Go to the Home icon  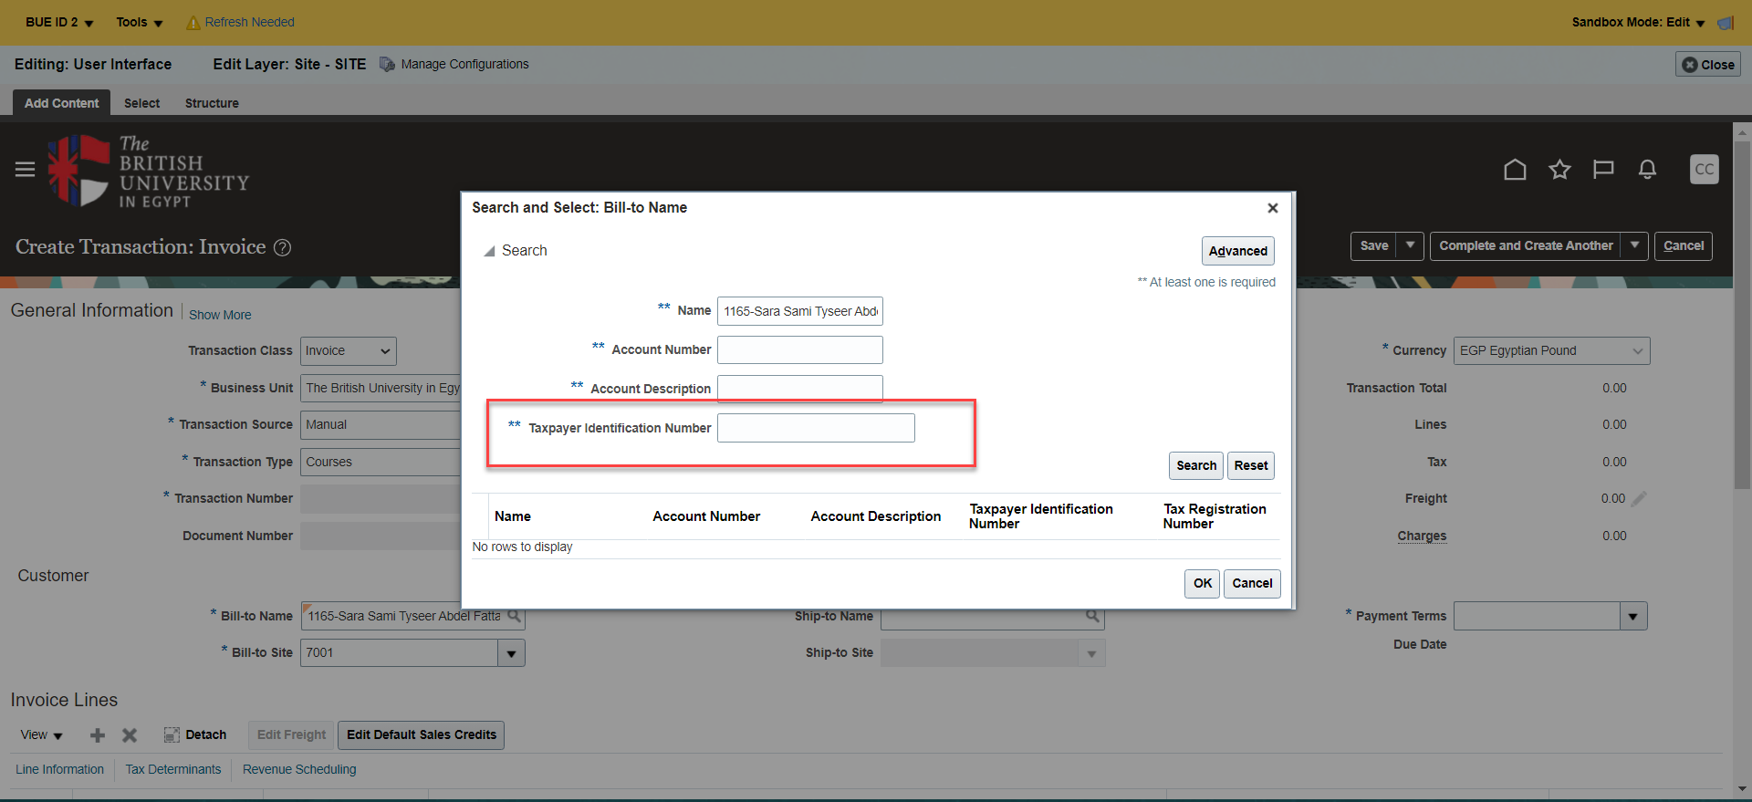[x=1515, y=170]
